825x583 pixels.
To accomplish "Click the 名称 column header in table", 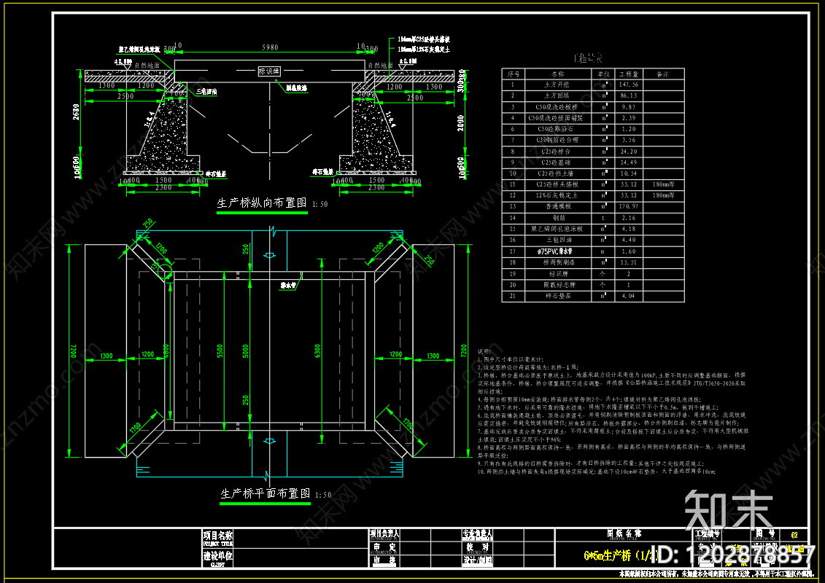I will [x=558, y=74].
